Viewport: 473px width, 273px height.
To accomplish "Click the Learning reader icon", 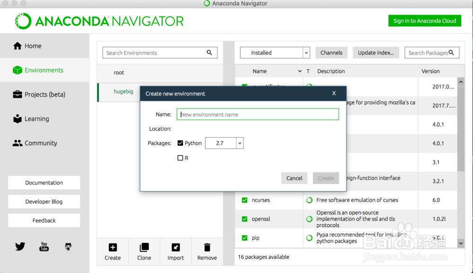I will 18,119.
